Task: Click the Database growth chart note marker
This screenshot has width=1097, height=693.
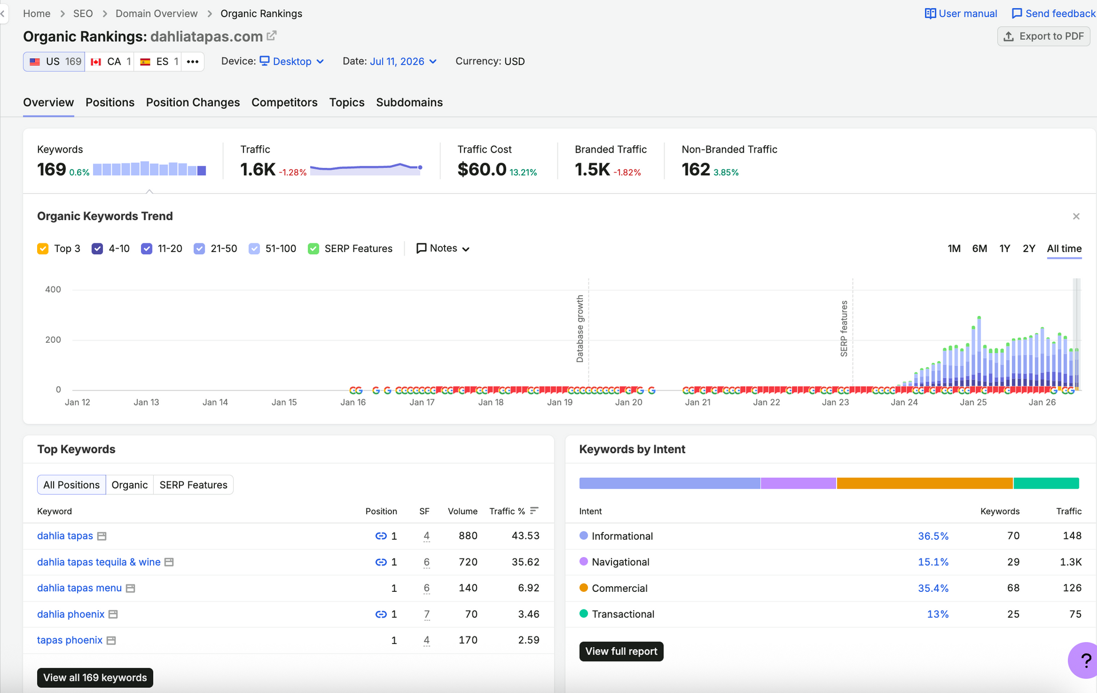Action: (580, 329)
